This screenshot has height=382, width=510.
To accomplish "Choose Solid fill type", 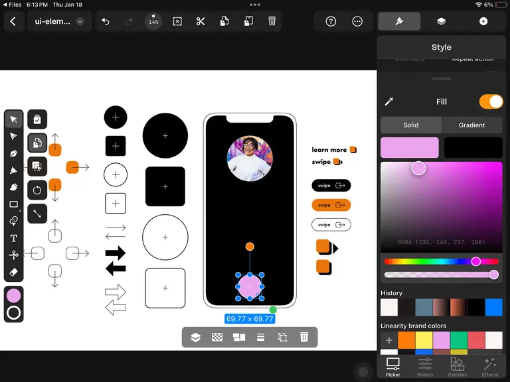I will (x=411, y=125).
